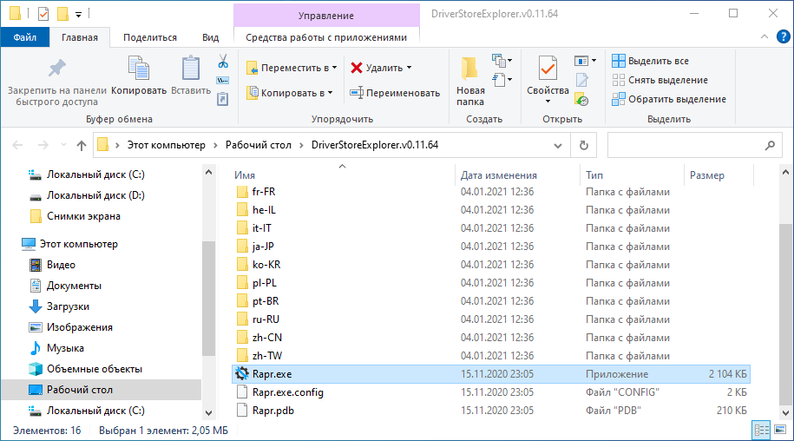Open the Копировать в dropdown

pyautogui.click(x=290, y=93)
